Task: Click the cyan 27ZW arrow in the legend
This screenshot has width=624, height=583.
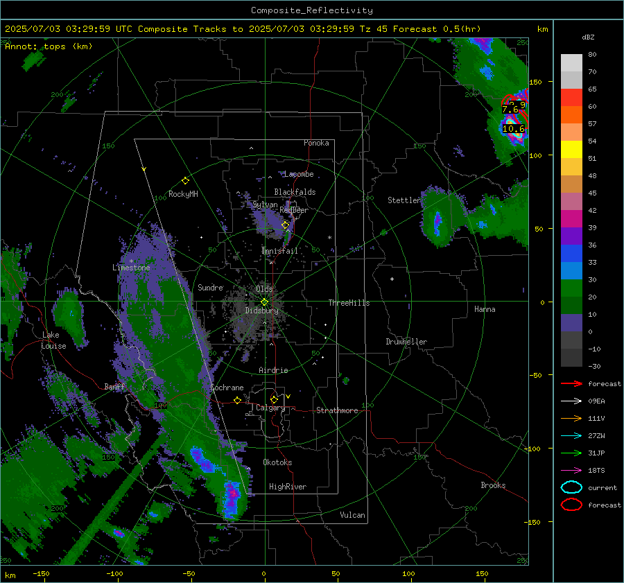Action: click(x=571, y=436)
